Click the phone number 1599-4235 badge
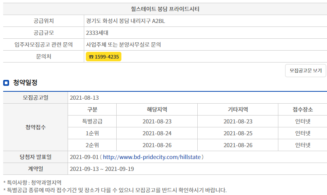Image resolution: width=327 pixels, height=195 pixels. [104, 57]
